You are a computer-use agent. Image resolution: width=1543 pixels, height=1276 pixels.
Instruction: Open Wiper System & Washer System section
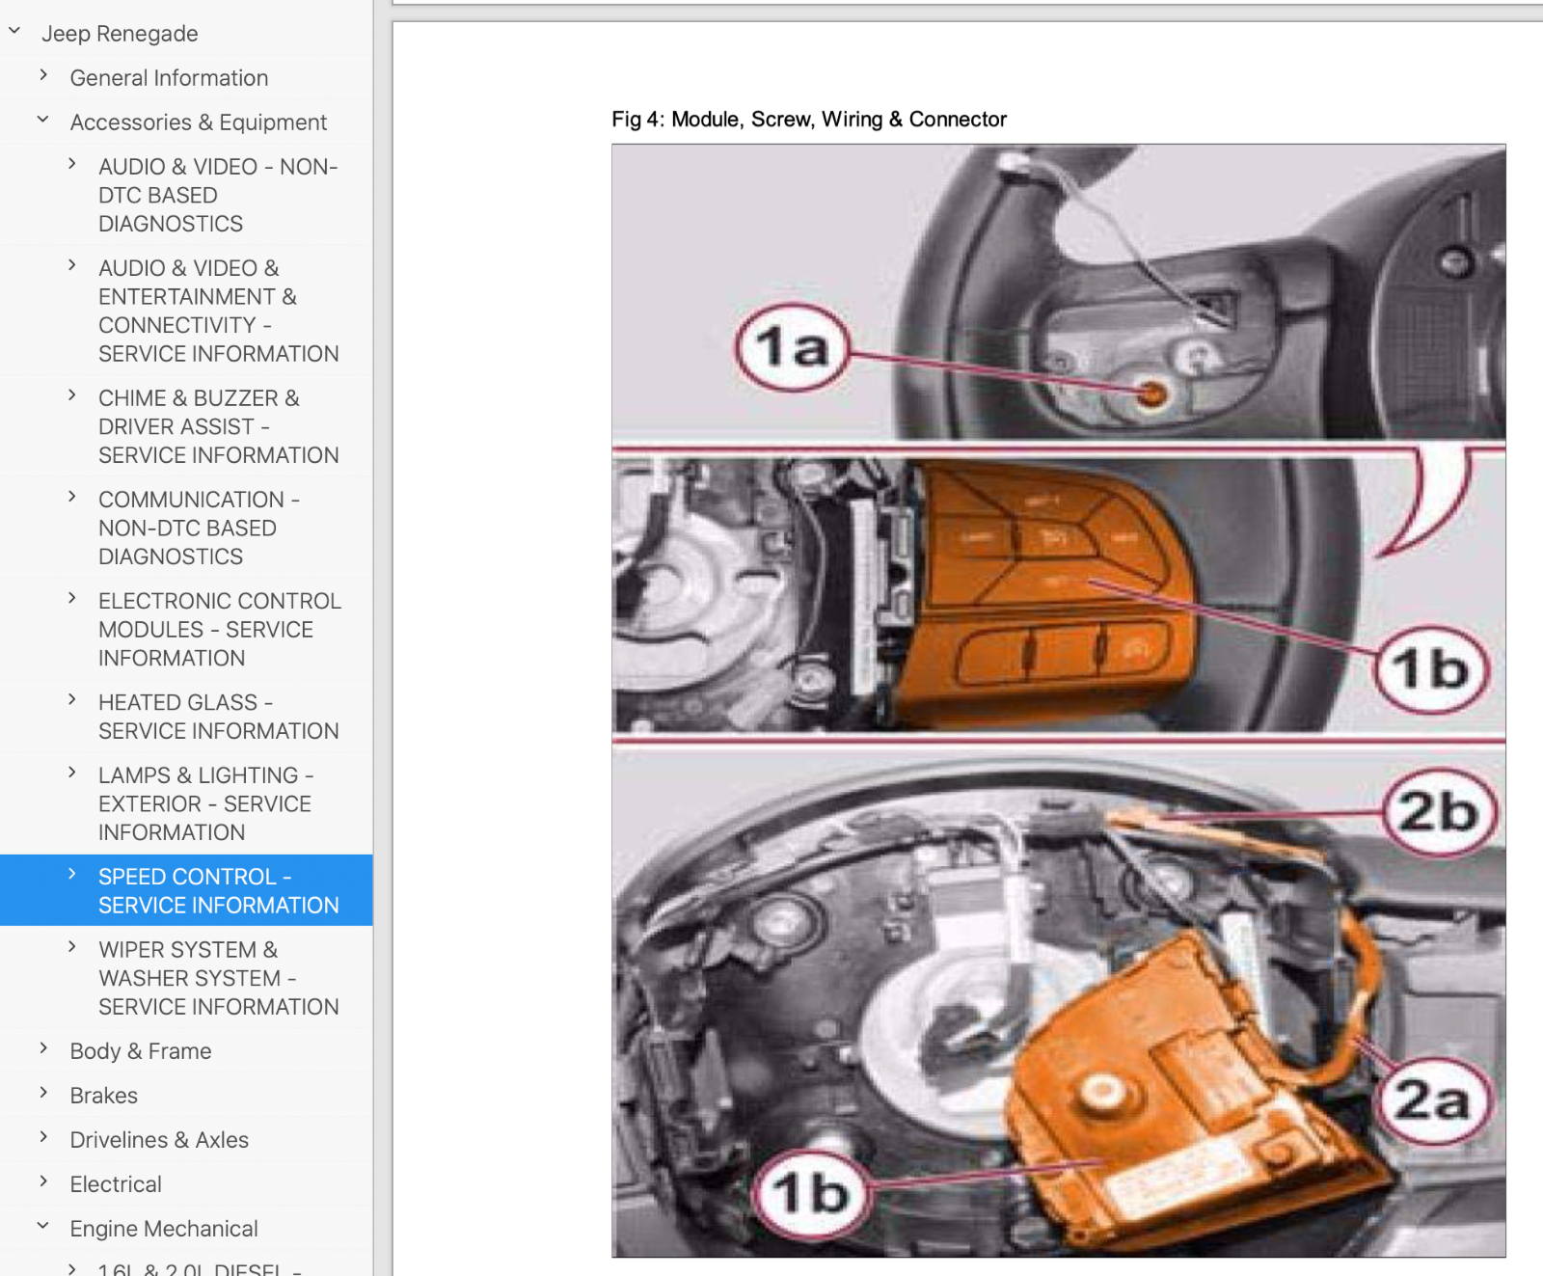click(x=218, y=978)
